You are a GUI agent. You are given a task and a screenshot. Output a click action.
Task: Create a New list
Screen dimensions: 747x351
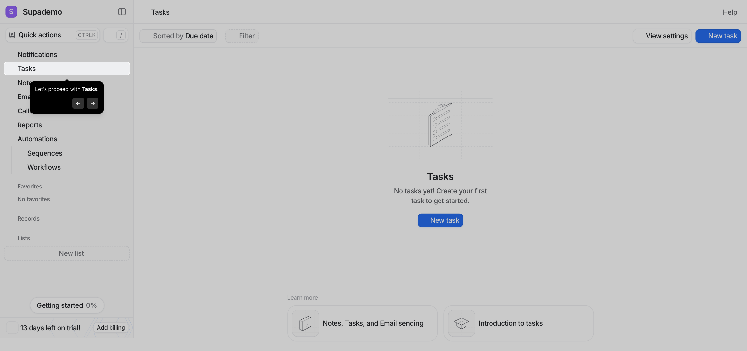pos(67,253)
